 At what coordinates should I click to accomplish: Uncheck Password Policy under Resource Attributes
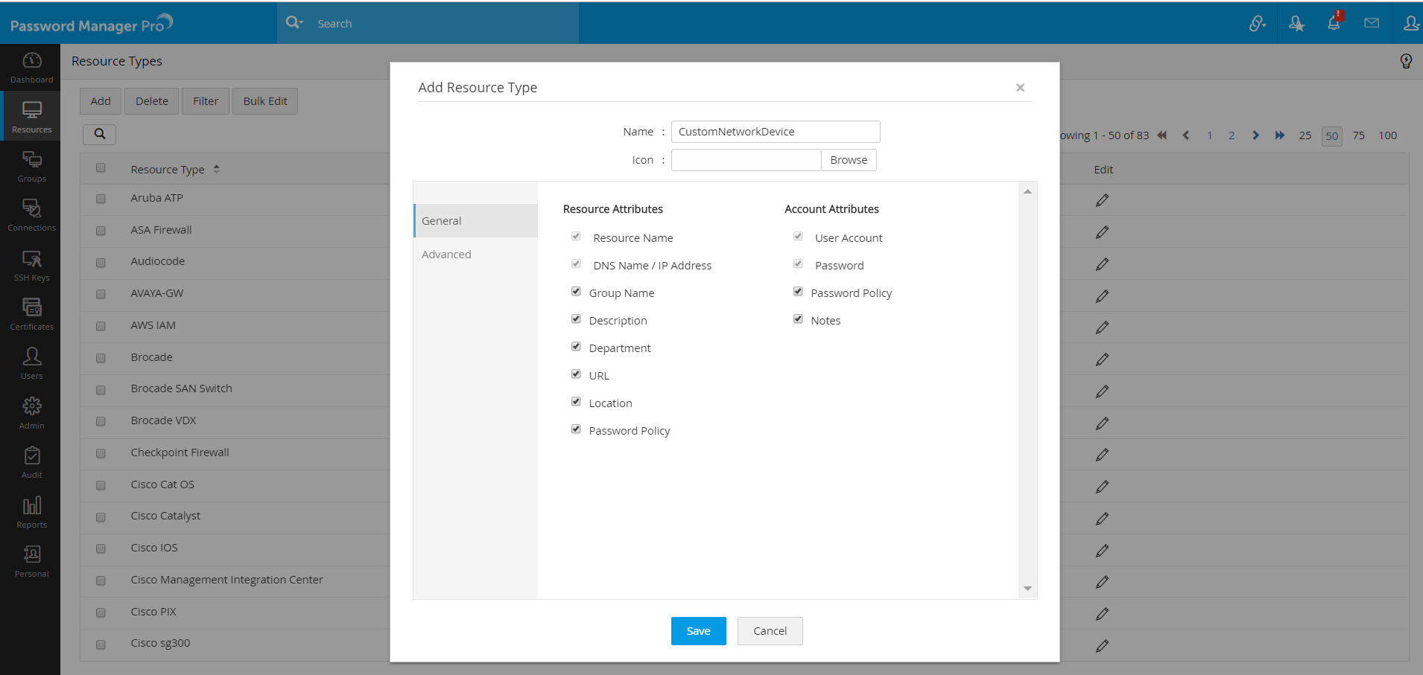point(576,429)
